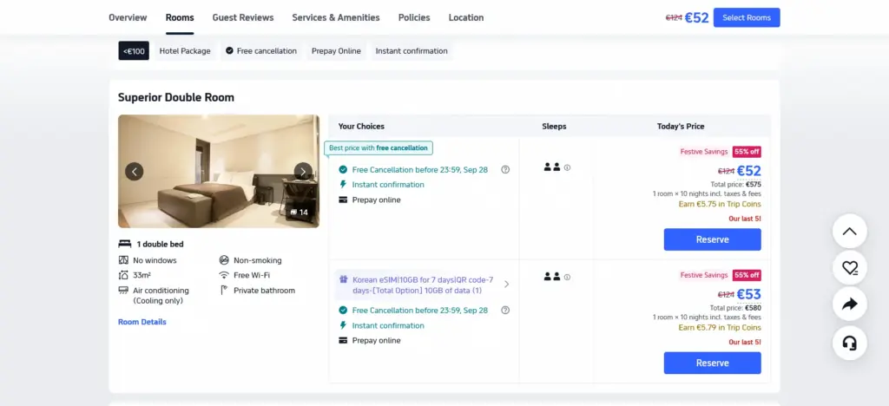Open the Location tab
Screen dimensions: 889x406
click(466, 17)
